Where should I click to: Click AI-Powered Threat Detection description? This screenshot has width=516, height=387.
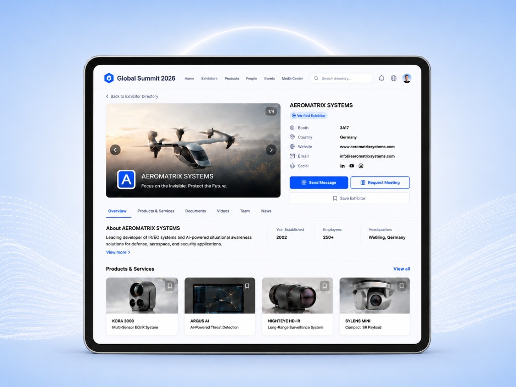[214, 328]
